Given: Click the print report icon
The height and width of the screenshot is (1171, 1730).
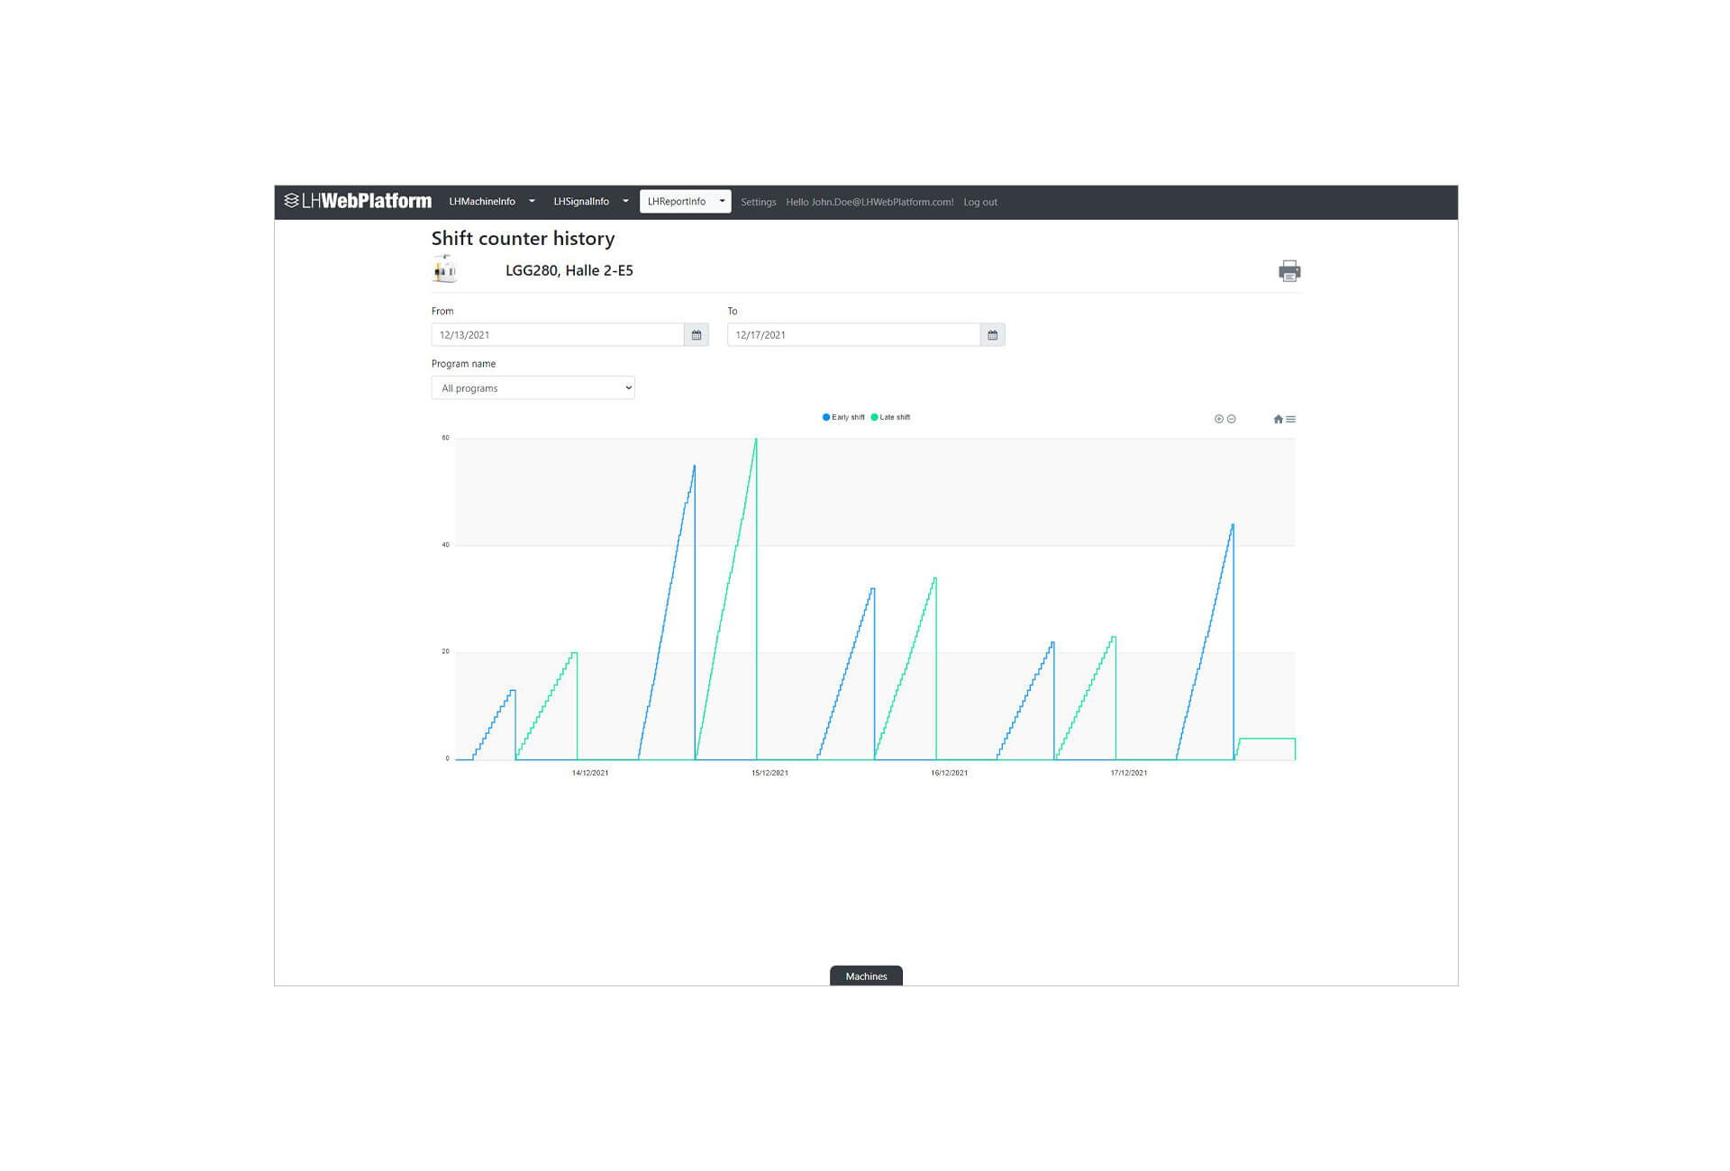Looking at the screenshot, I should 1288,271.
